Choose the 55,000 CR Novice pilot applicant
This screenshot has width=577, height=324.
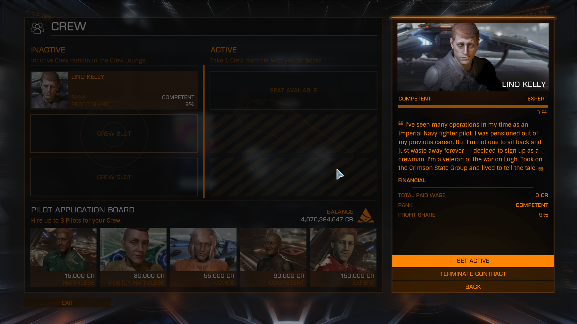tap(203, 257)
